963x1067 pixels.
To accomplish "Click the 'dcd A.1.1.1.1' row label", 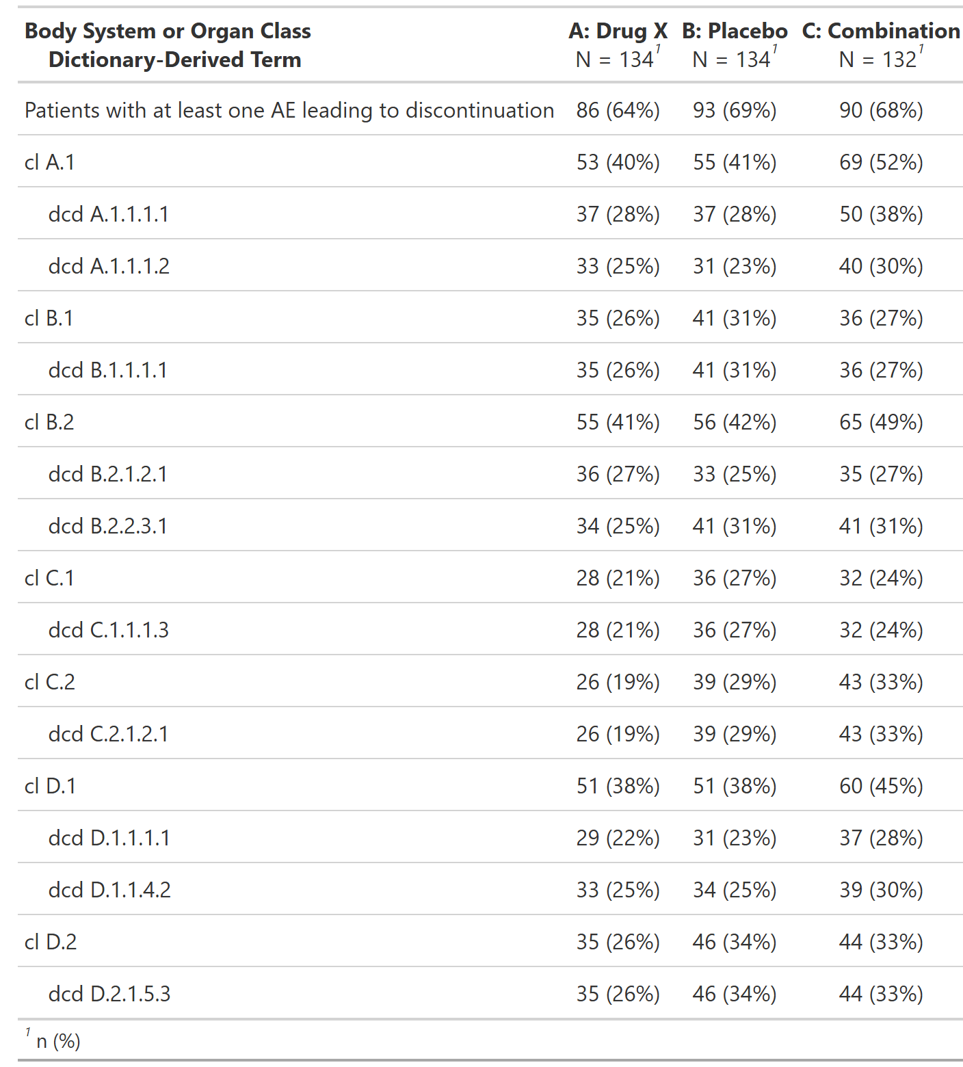I will point(108,214).
